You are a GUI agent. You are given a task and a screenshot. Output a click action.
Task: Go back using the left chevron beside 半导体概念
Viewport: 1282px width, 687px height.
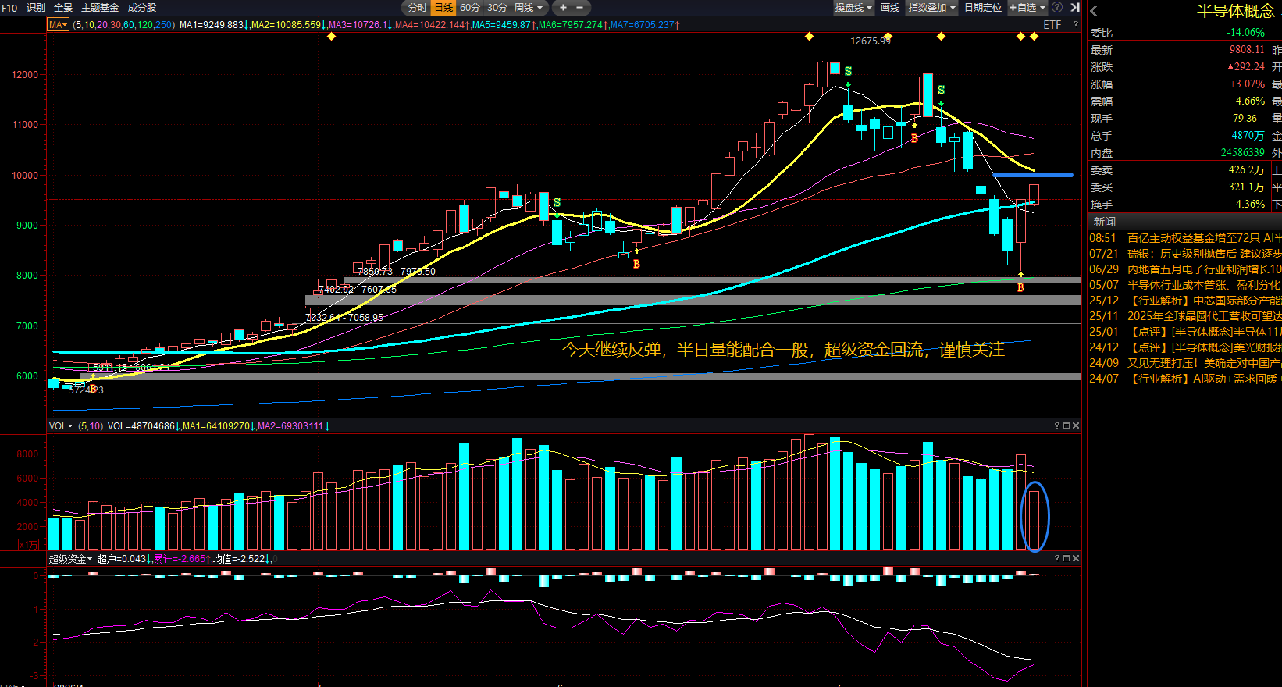tap(1094, 11)
